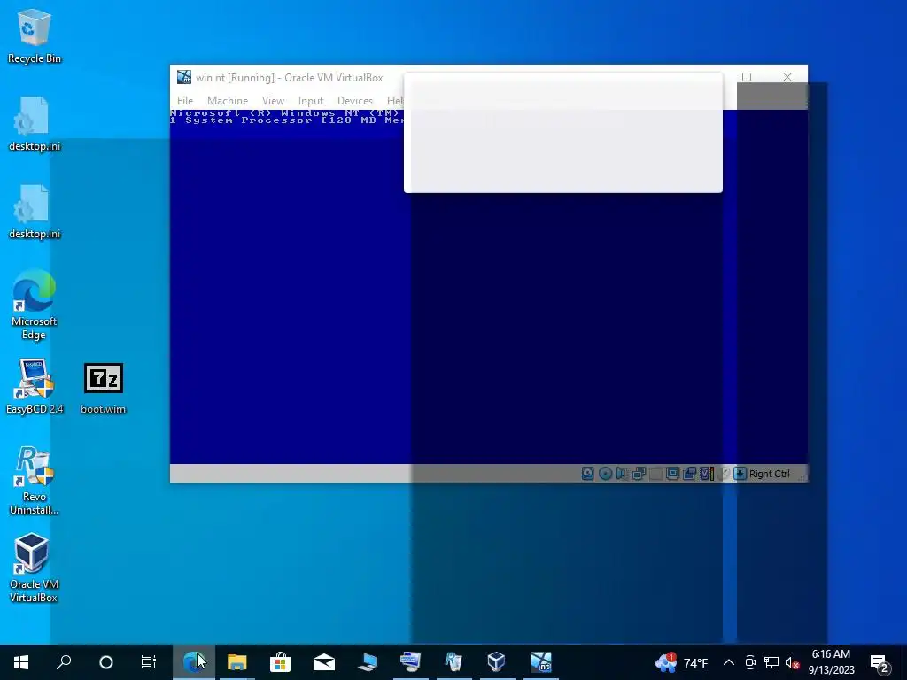This screenshot has width=907, height=680.
Task: Click the keyboard capture down-arrow indicator
Action: point(740,474)
